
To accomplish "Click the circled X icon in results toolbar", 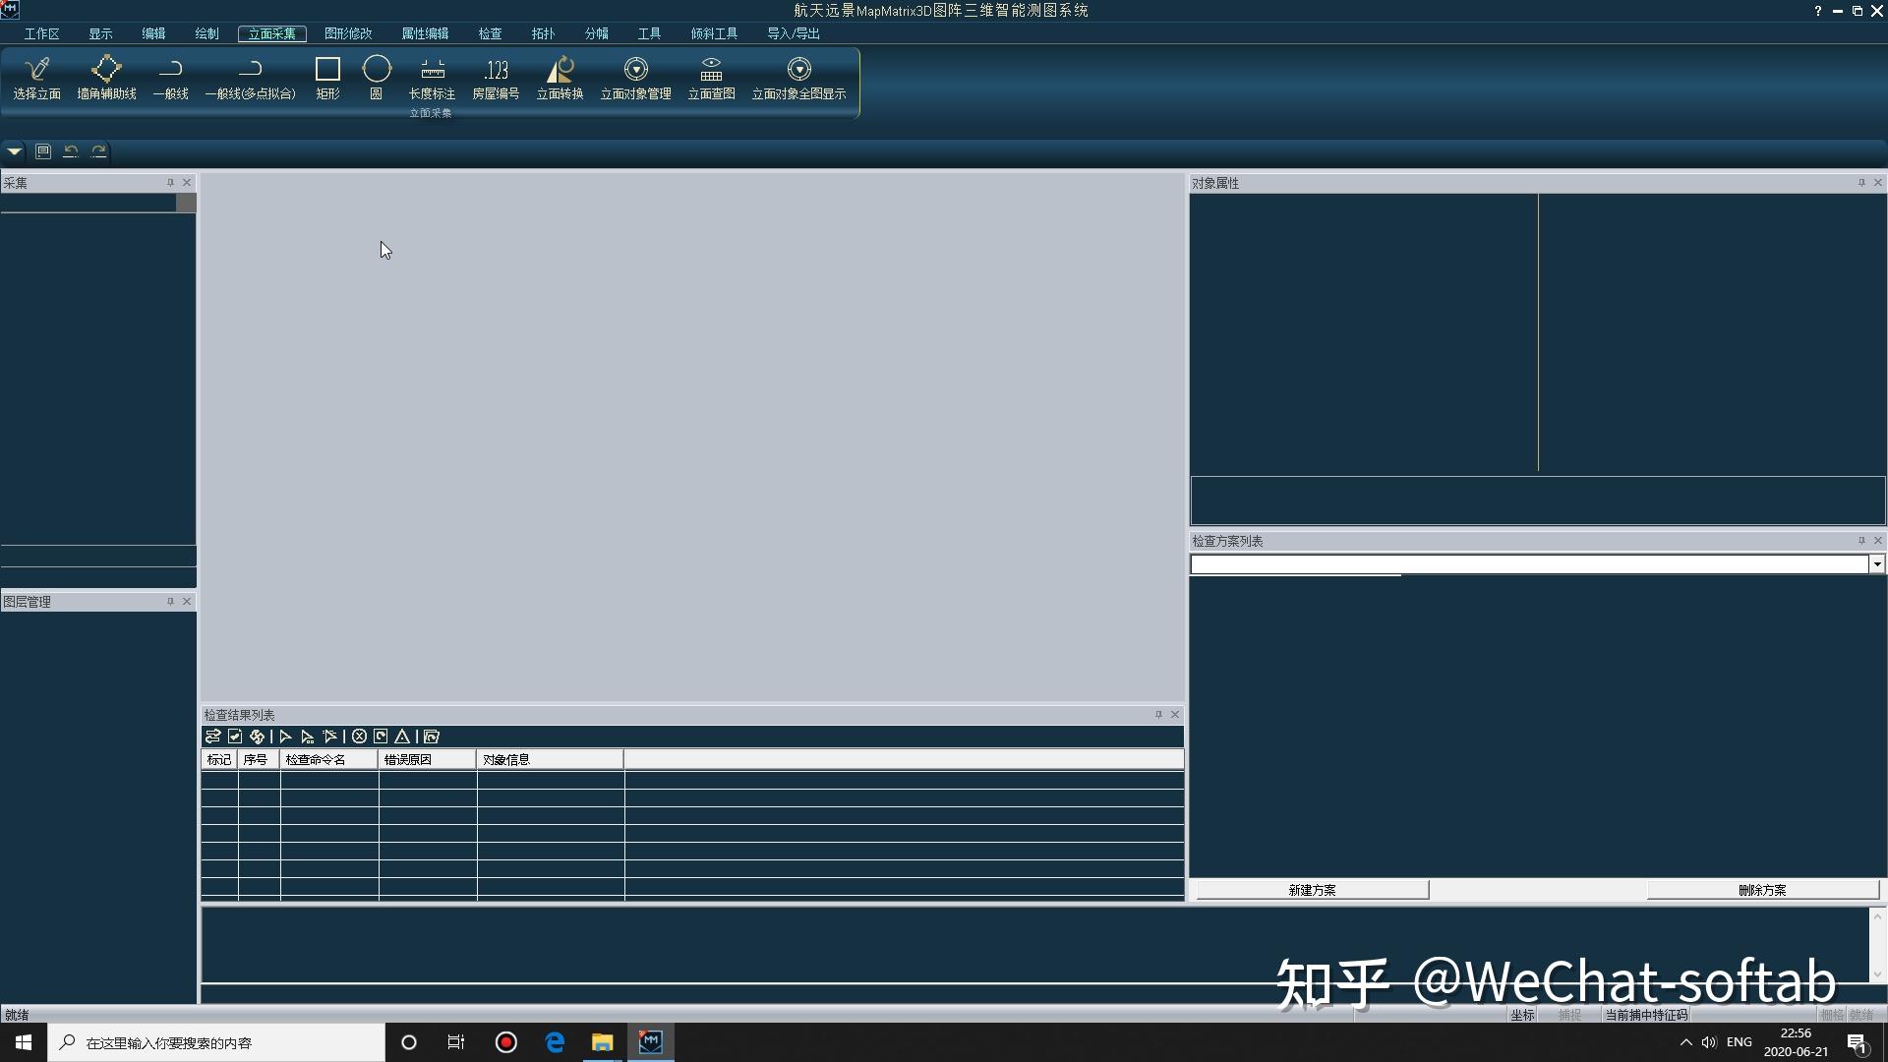I will coord(359,737).
